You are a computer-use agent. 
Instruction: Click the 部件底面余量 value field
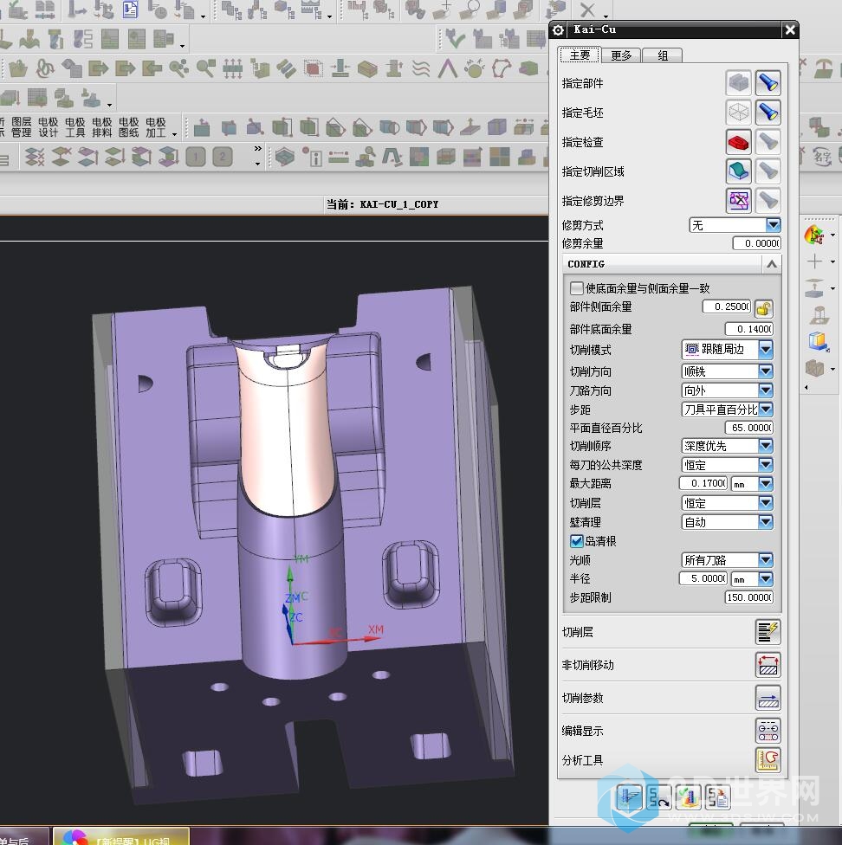(748, 329)
